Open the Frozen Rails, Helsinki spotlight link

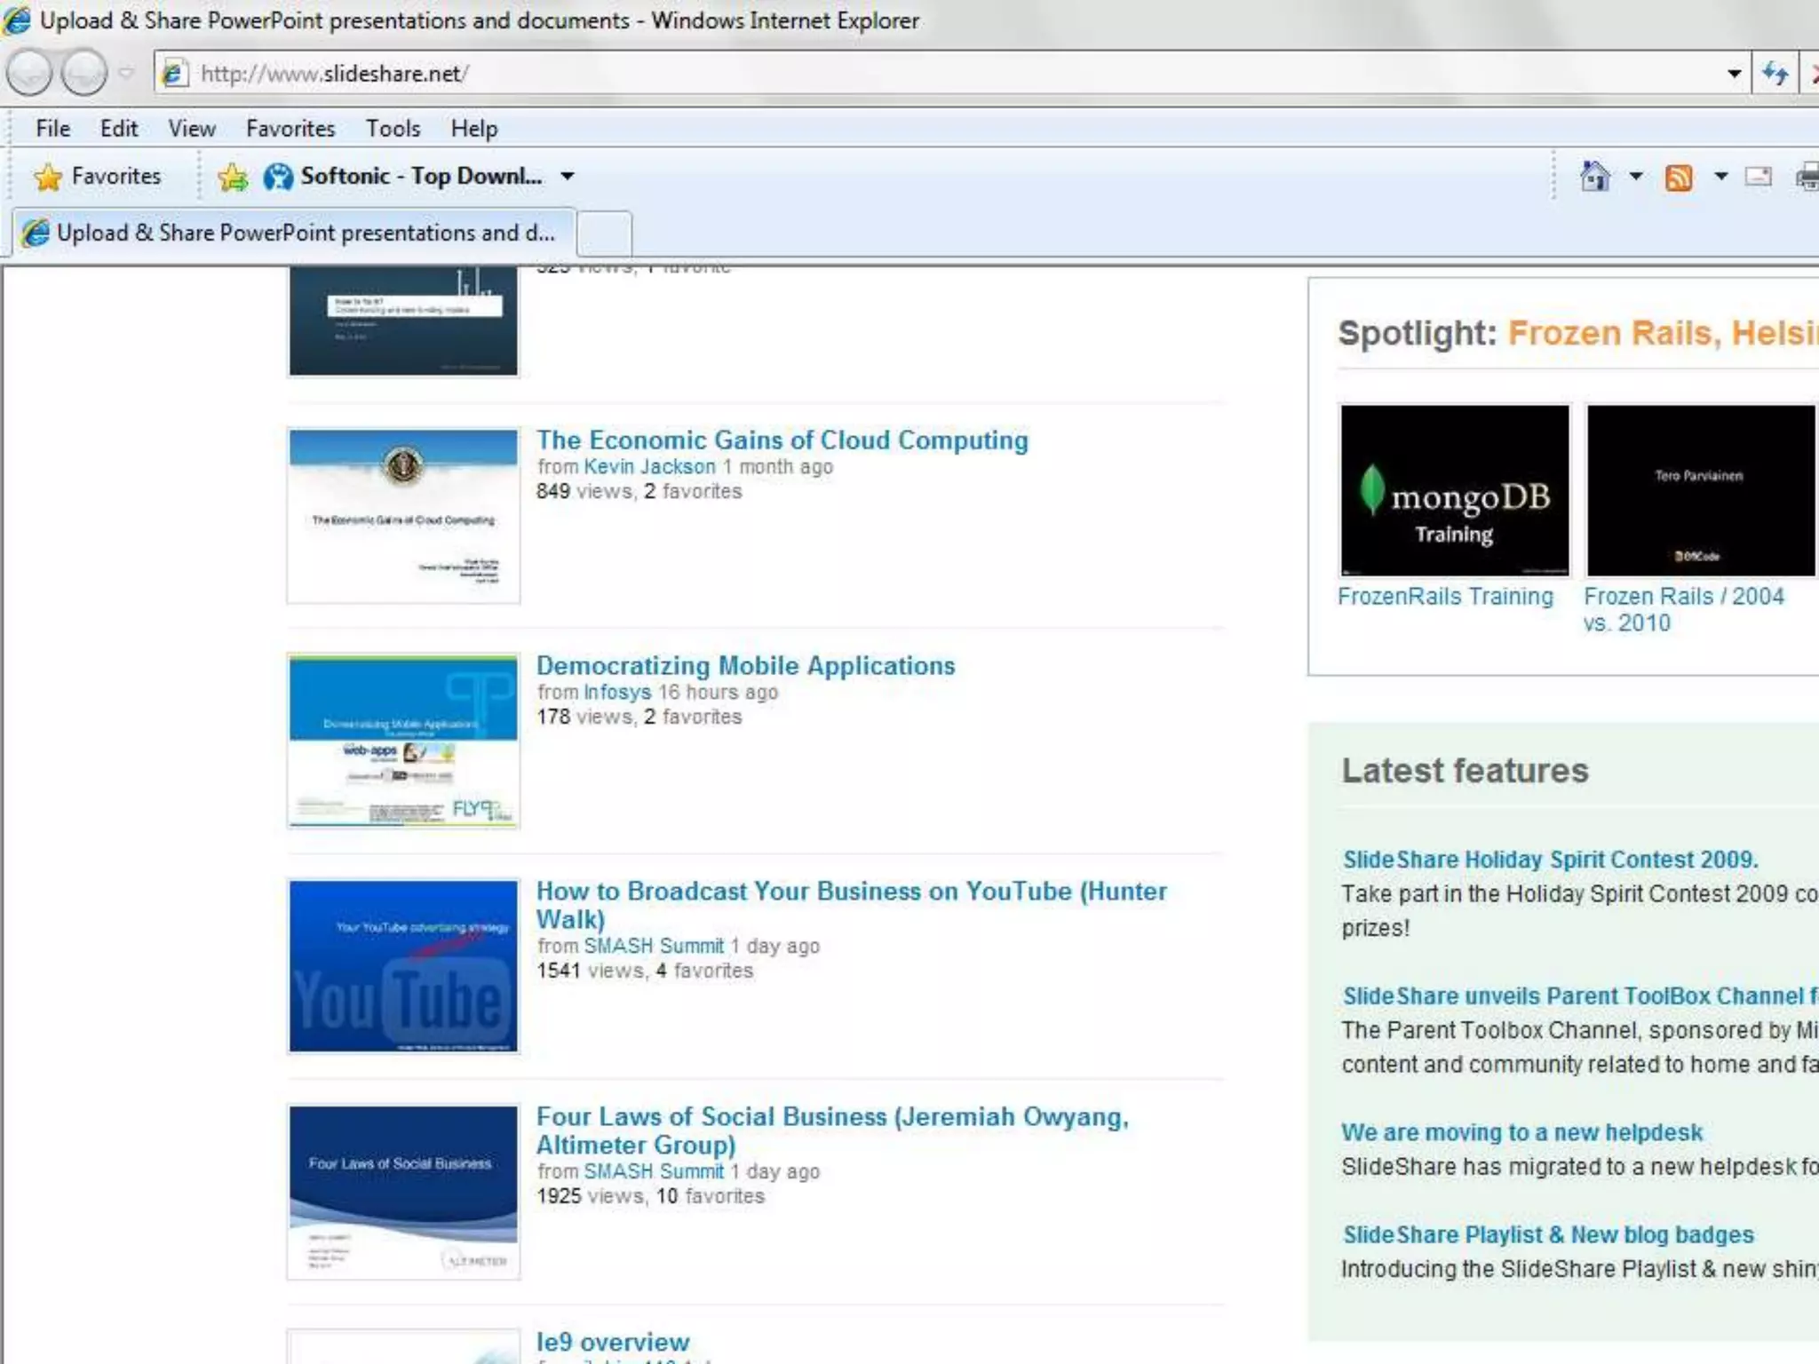1663,333
